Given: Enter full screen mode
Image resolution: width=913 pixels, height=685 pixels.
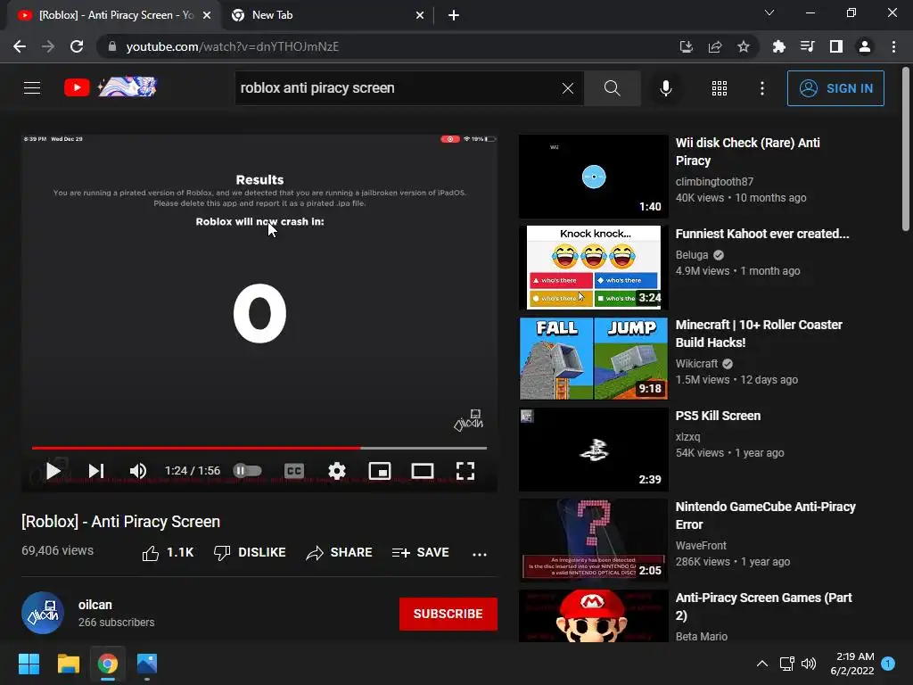Looking at the screenshot, I should coord(465,471).
